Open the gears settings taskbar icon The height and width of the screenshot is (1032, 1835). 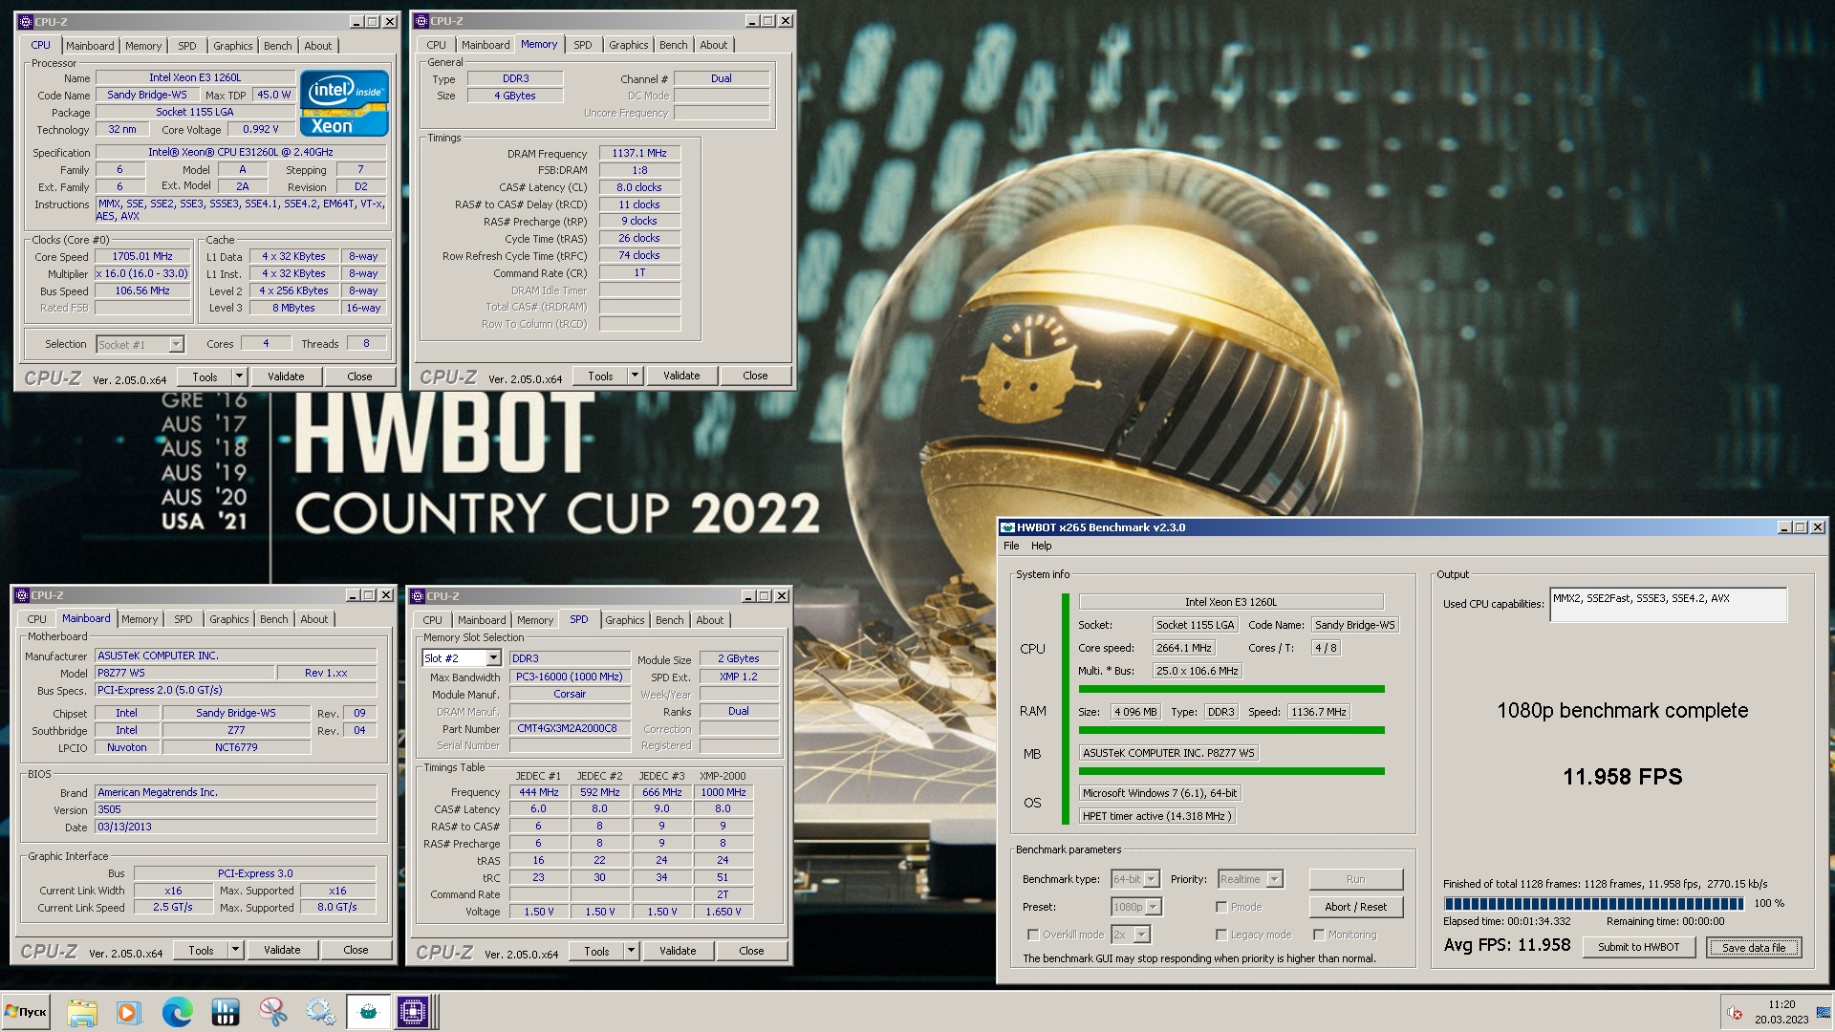point(320,1012)
